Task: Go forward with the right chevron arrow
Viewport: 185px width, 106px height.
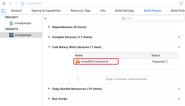Action: pyautogui.click(x=16, y=3)
